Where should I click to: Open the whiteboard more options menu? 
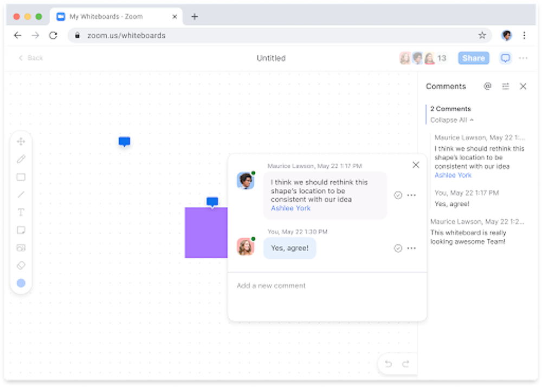point(523,58)
